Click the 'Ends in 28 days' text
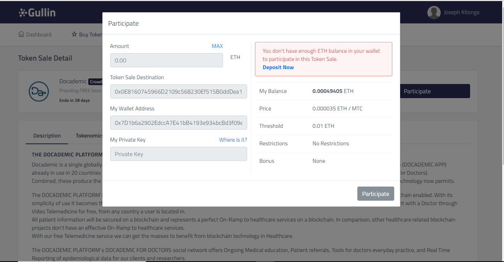Image resolution: width=504 pixels, height=262 pixels. point(74,100)
